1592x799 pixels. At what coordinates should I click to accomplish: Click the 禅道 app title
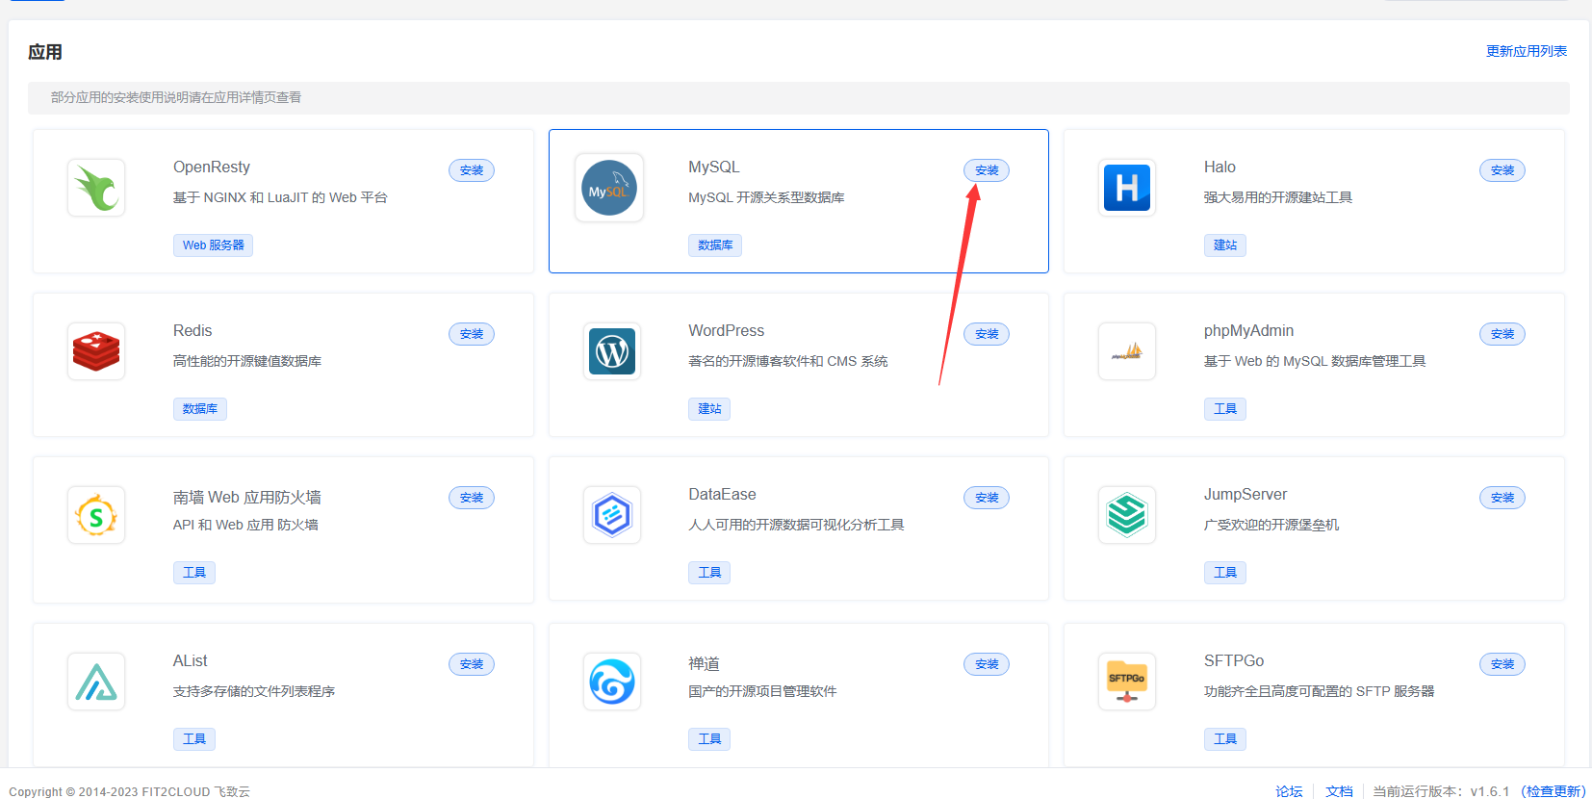click(704, 664)
